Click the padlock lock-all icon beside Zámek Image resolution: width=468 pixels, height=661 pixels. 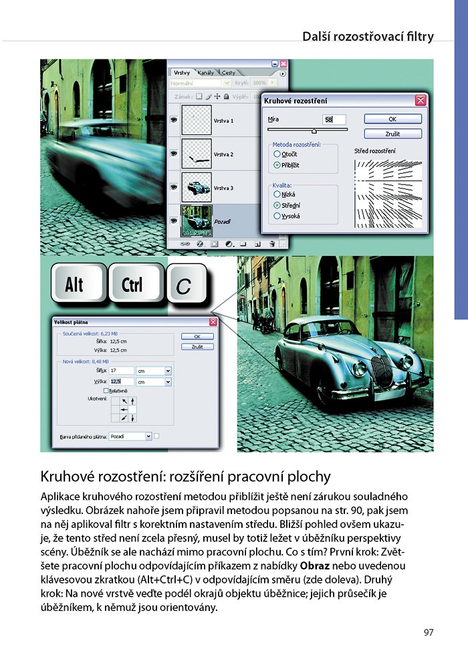tap(227, 97)
